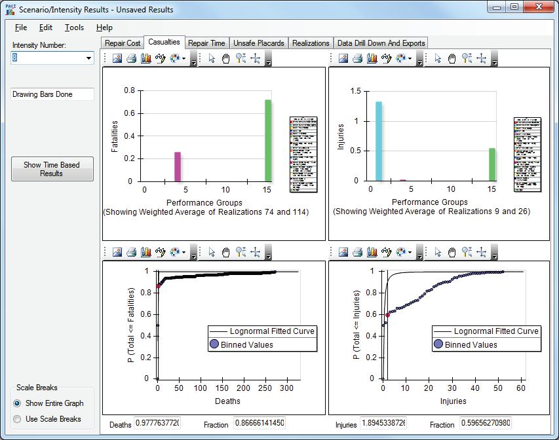The height and width of the screenshot is (440, 559).
Task: Open the File menu
Action: [21, 27]
